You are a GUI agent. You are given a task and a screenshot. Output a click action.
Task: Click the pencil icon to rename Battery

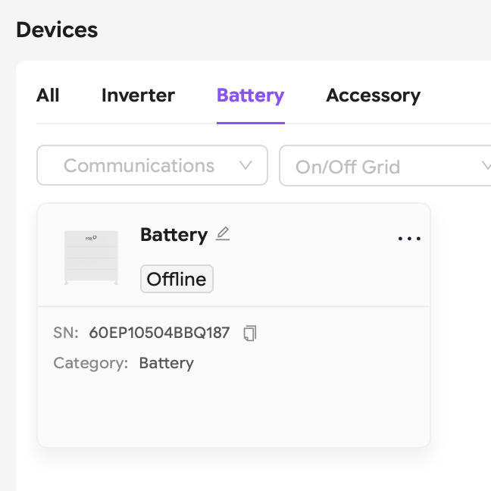click(222, 234)
